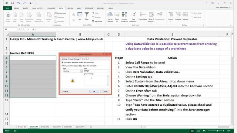
Task: Click the Redo arrow in the quick access toolbar
Action: [x=24, y=3]
